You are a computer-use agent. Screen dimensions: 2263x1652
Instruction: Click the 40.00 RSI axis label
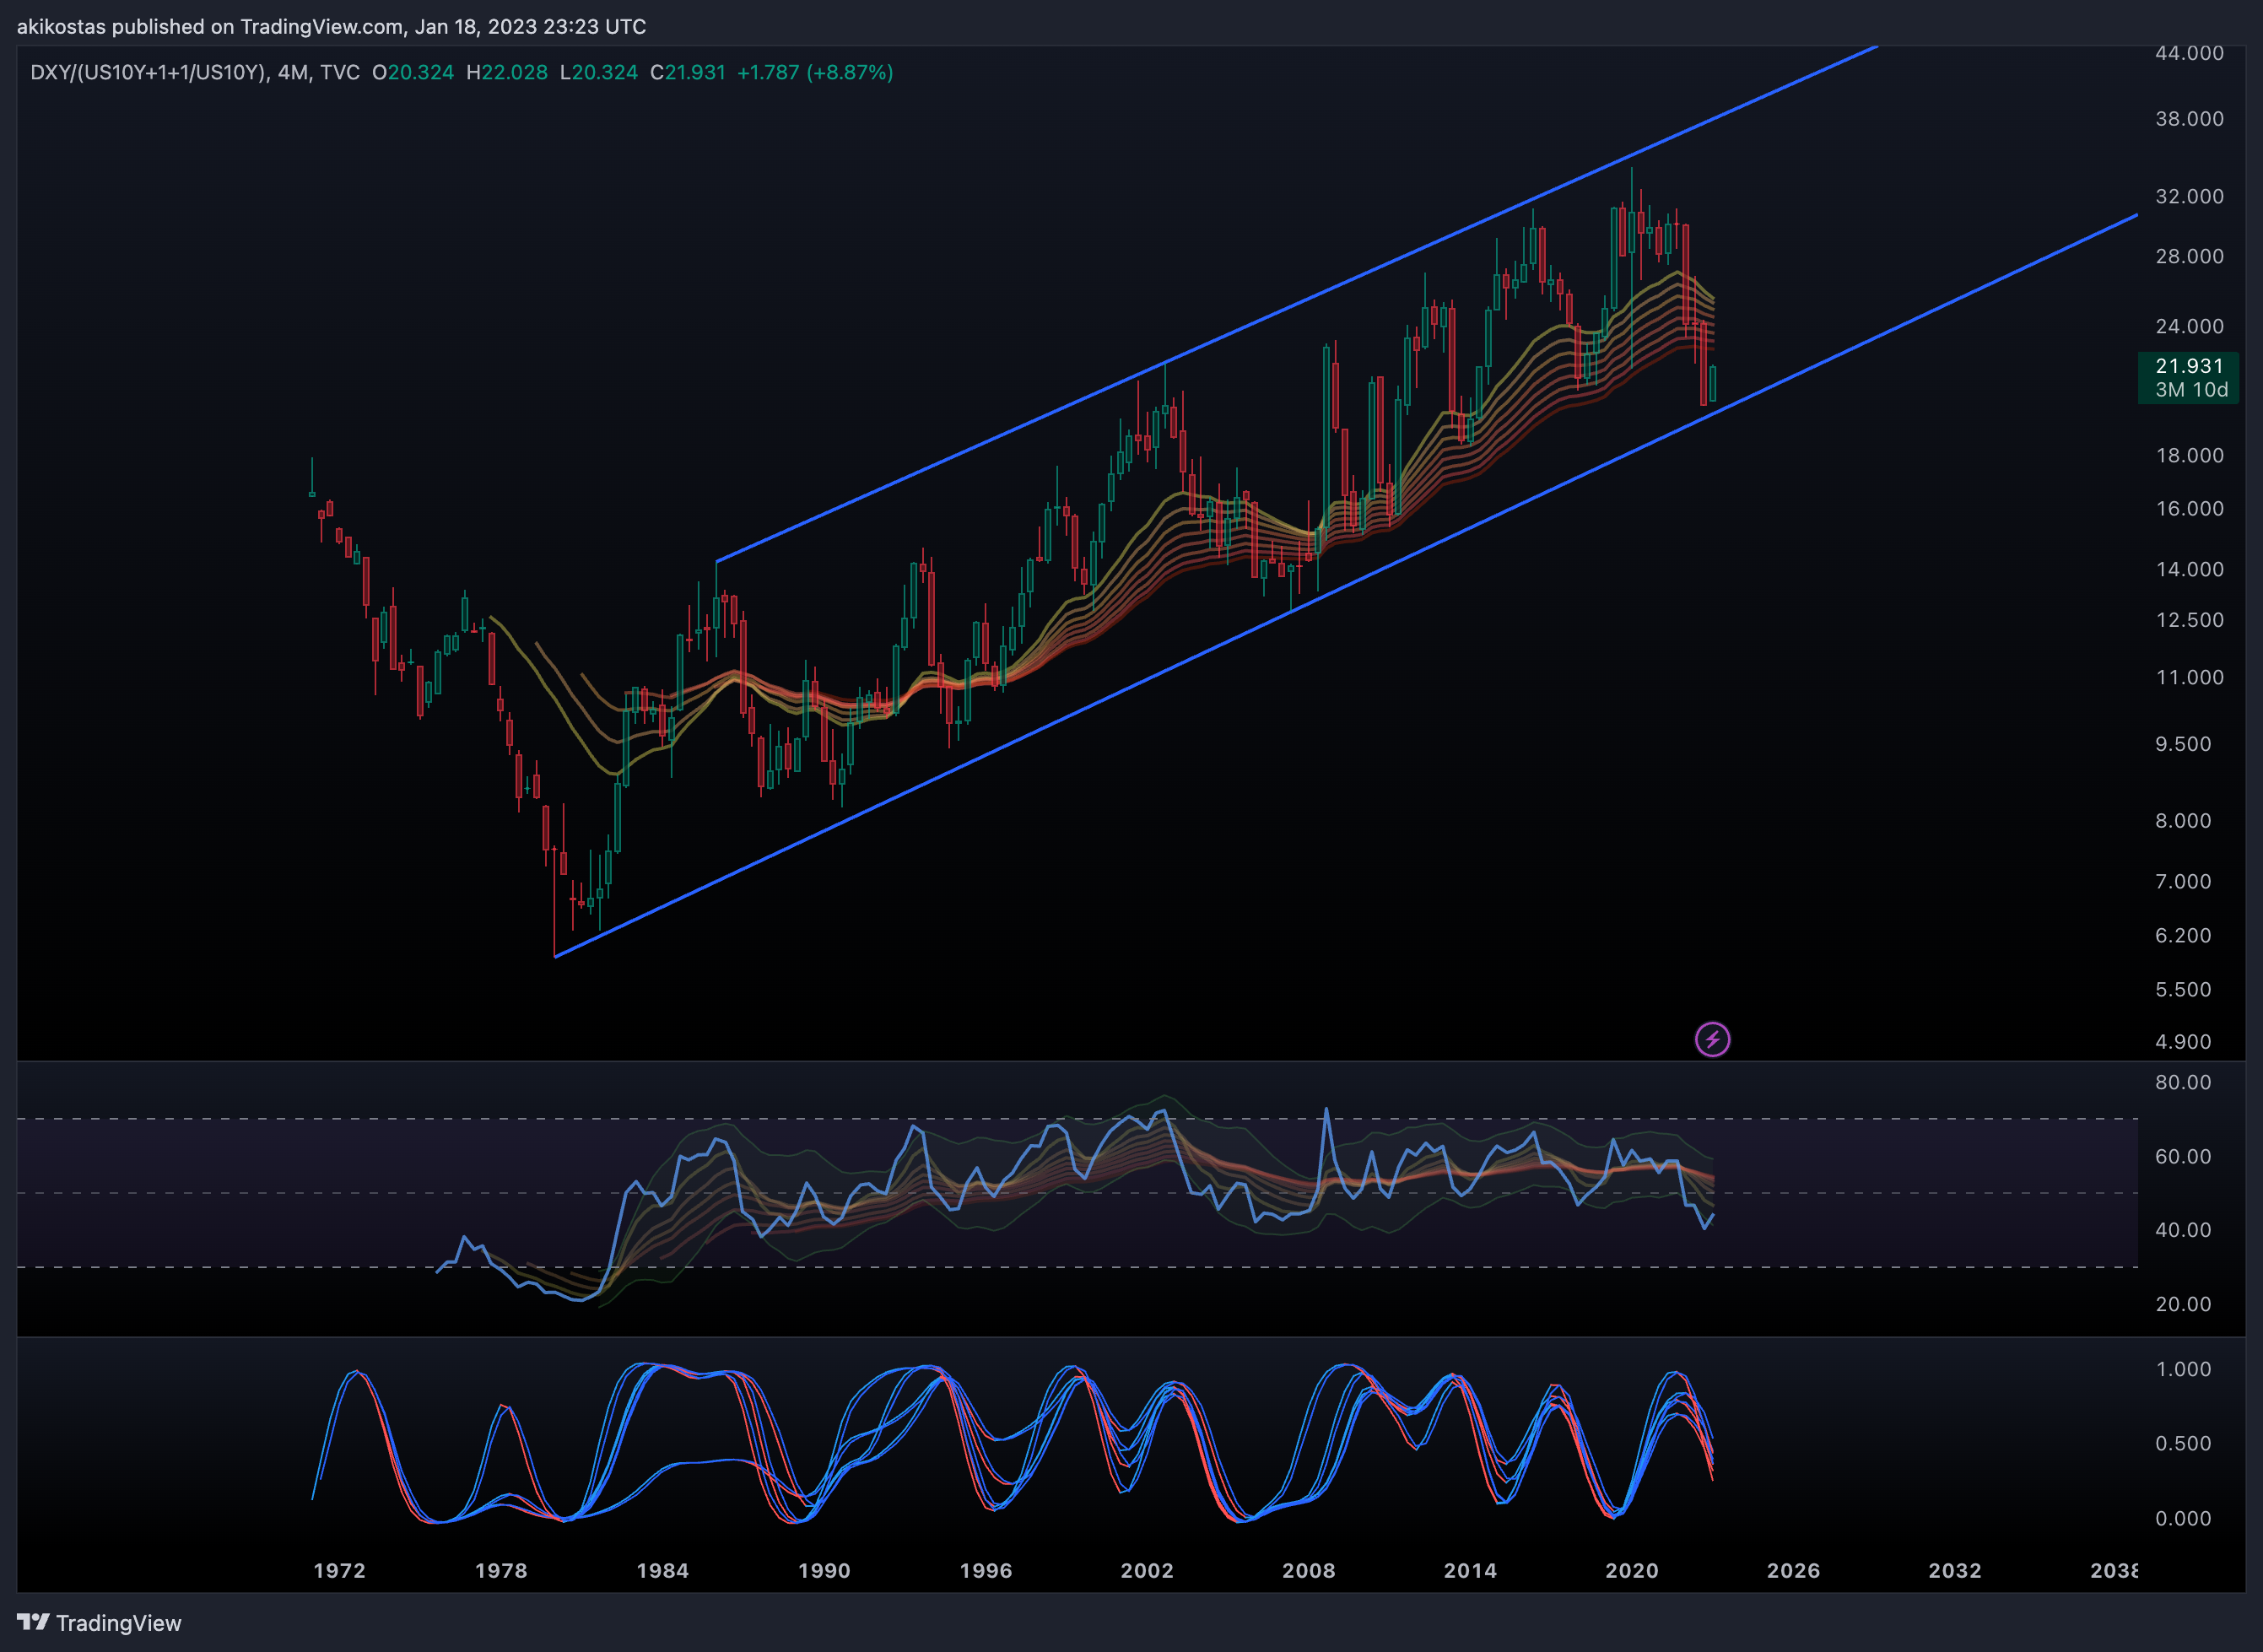[x=2183, y=1230]
